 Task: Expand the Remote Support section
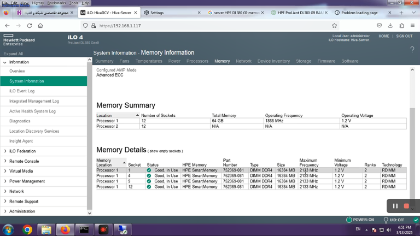pyautogui.click(x=5, y=201)
